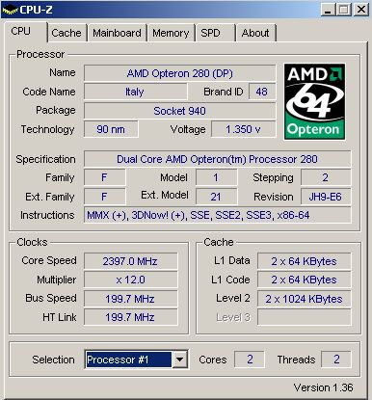
Task: Click the Package value Socket 940
Action: tap(179, 111)
